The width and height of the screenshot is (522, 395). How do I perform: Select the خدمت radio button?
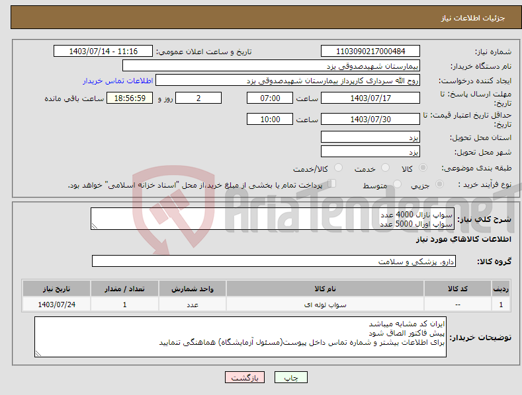(385, 168)
